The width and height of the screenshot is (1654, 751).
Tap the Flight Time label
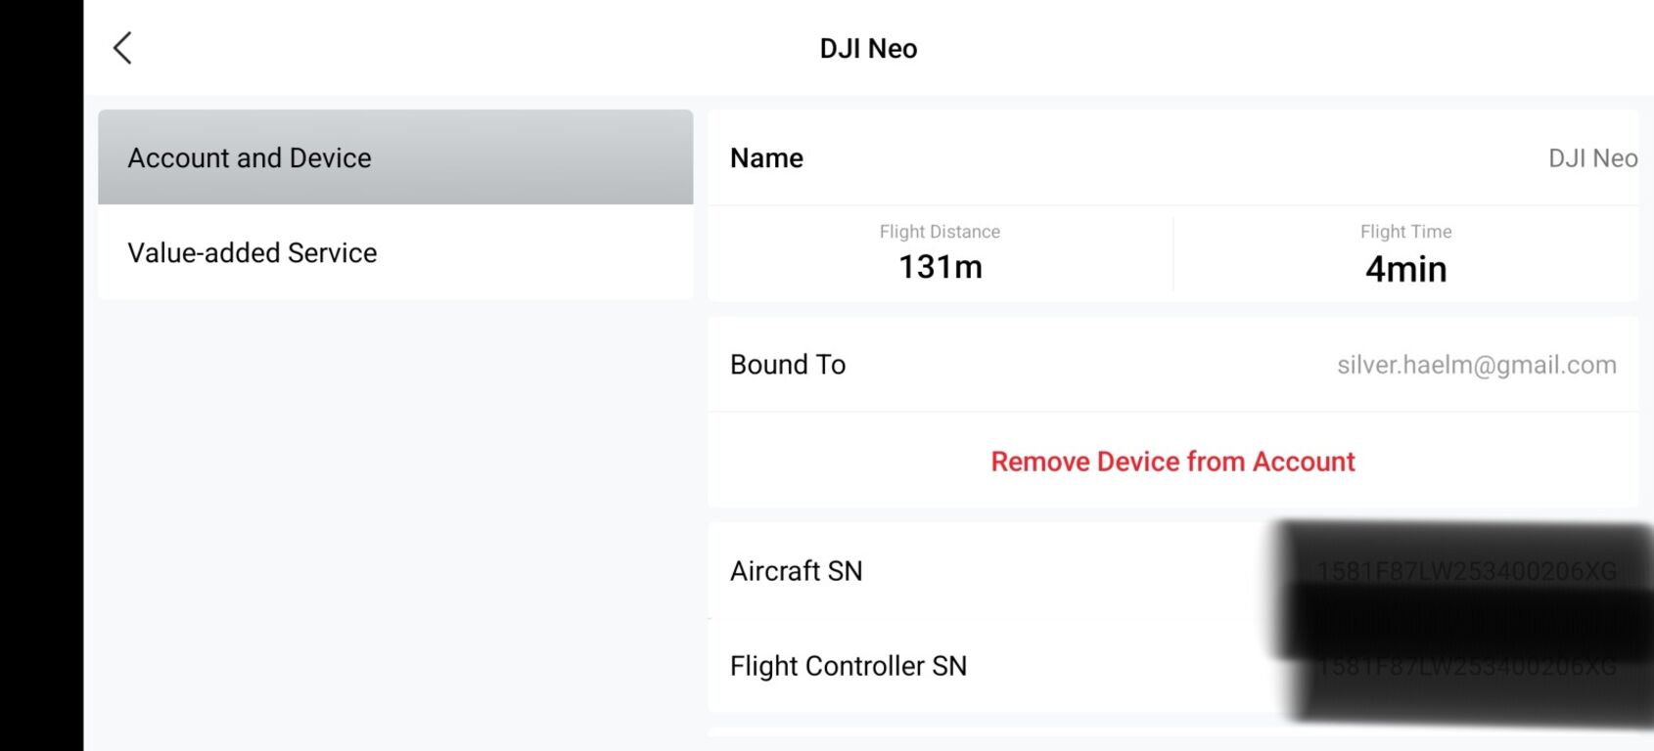click(1405, 232)
